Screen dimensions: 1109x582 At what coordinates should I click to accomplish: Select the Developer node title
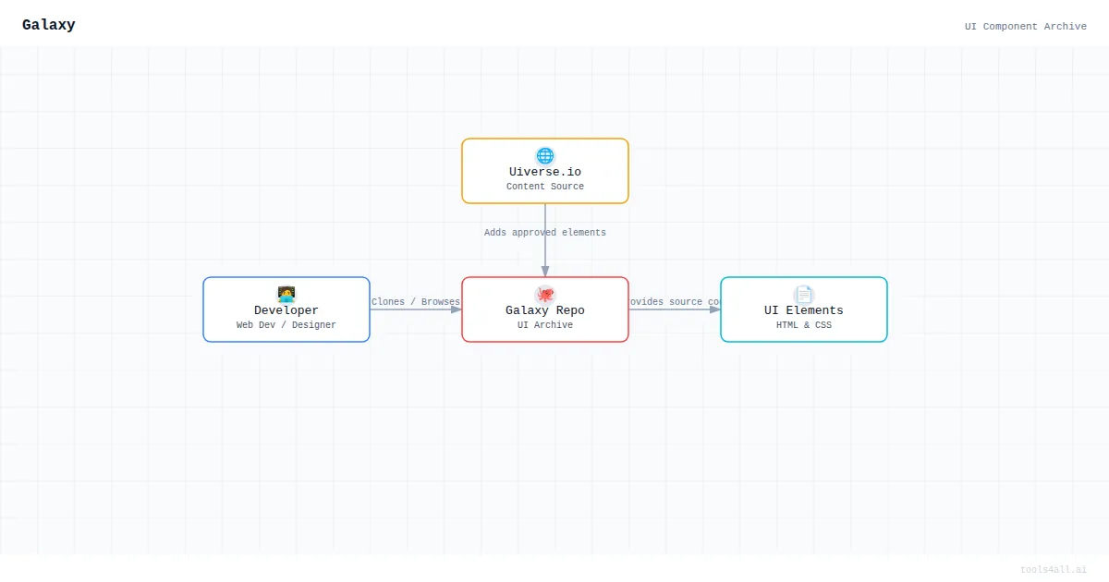click(286, 310)
